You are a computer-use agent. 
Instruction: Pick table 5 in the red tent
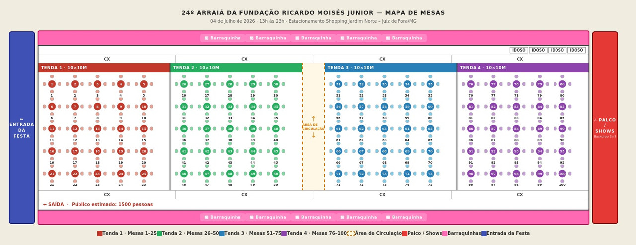144,84
